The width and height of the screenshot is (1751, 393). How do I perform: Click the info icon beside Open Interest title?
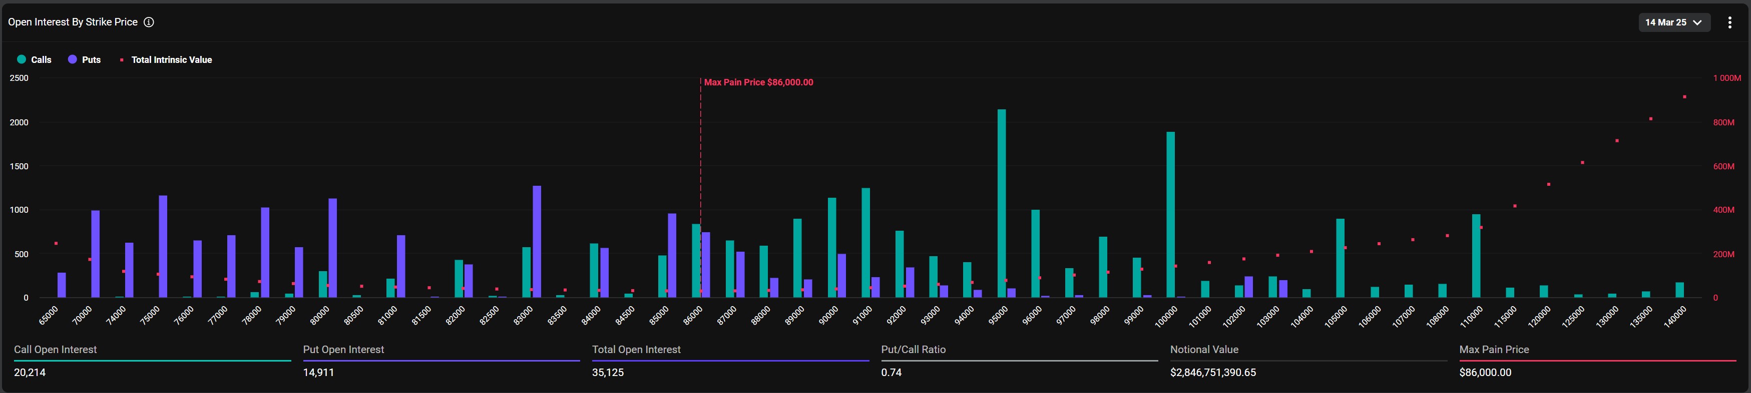click(149, 22)
